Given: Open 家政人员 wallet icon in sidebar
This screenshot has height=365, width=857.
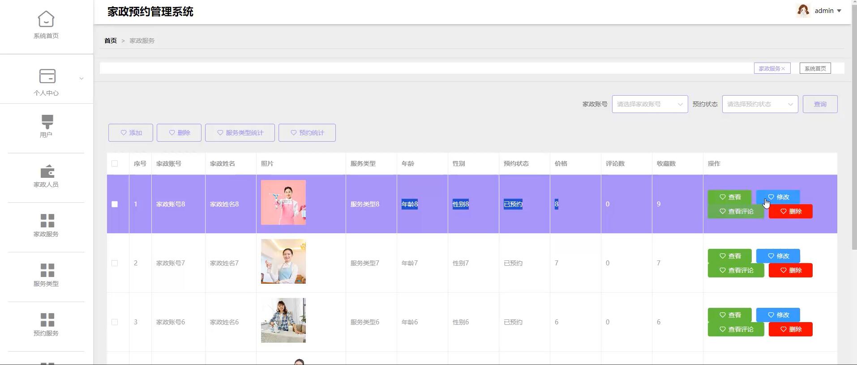Looking at the screenshot, I should [47, 171].
